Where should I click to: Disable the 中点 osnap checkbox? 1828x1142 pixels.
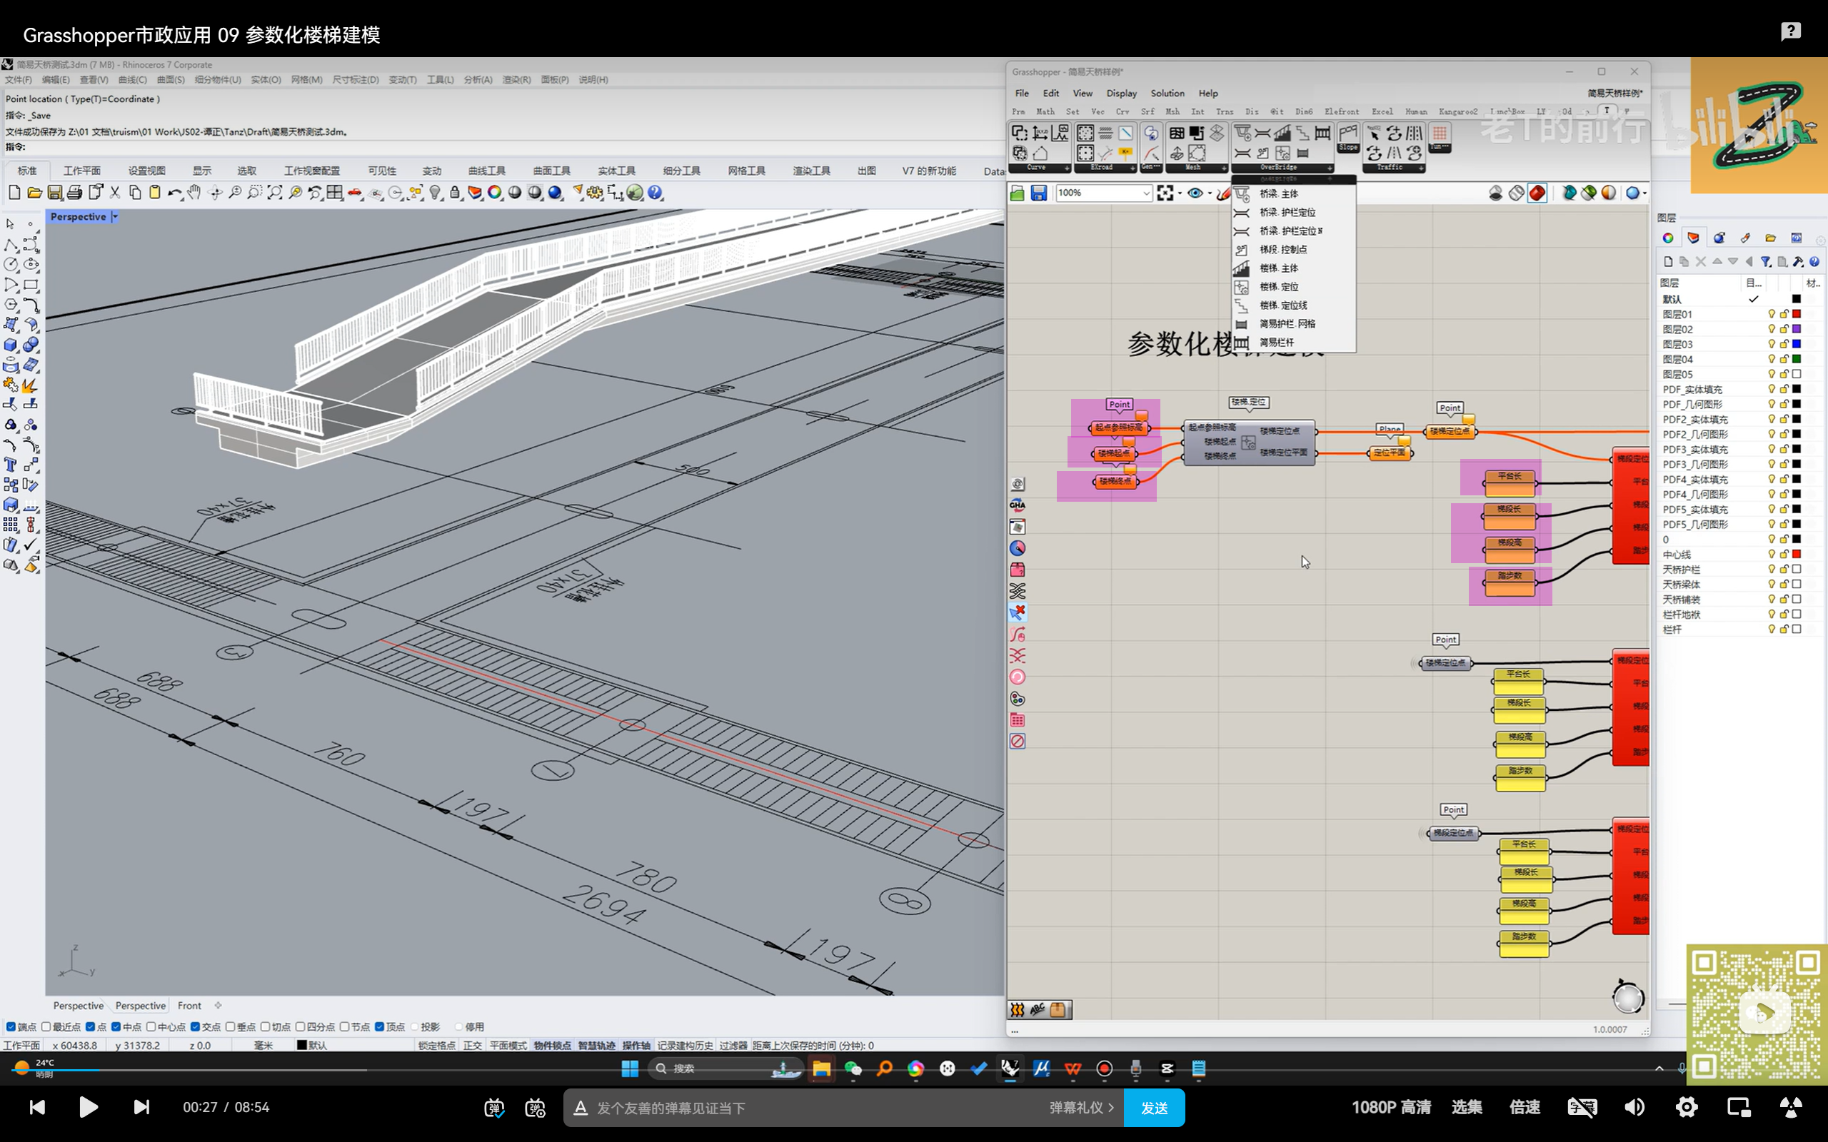pos(116,1026)
